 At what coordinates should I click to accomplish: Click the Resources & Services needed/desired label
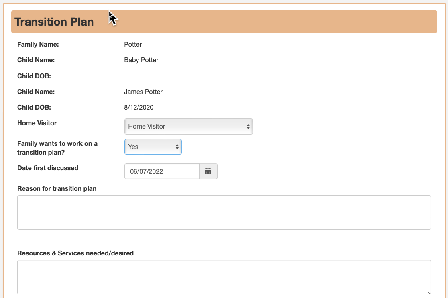pos(75,253)
